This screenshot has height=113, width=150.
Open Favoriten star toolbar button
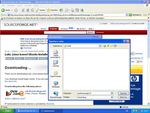(x=52, y=10)
